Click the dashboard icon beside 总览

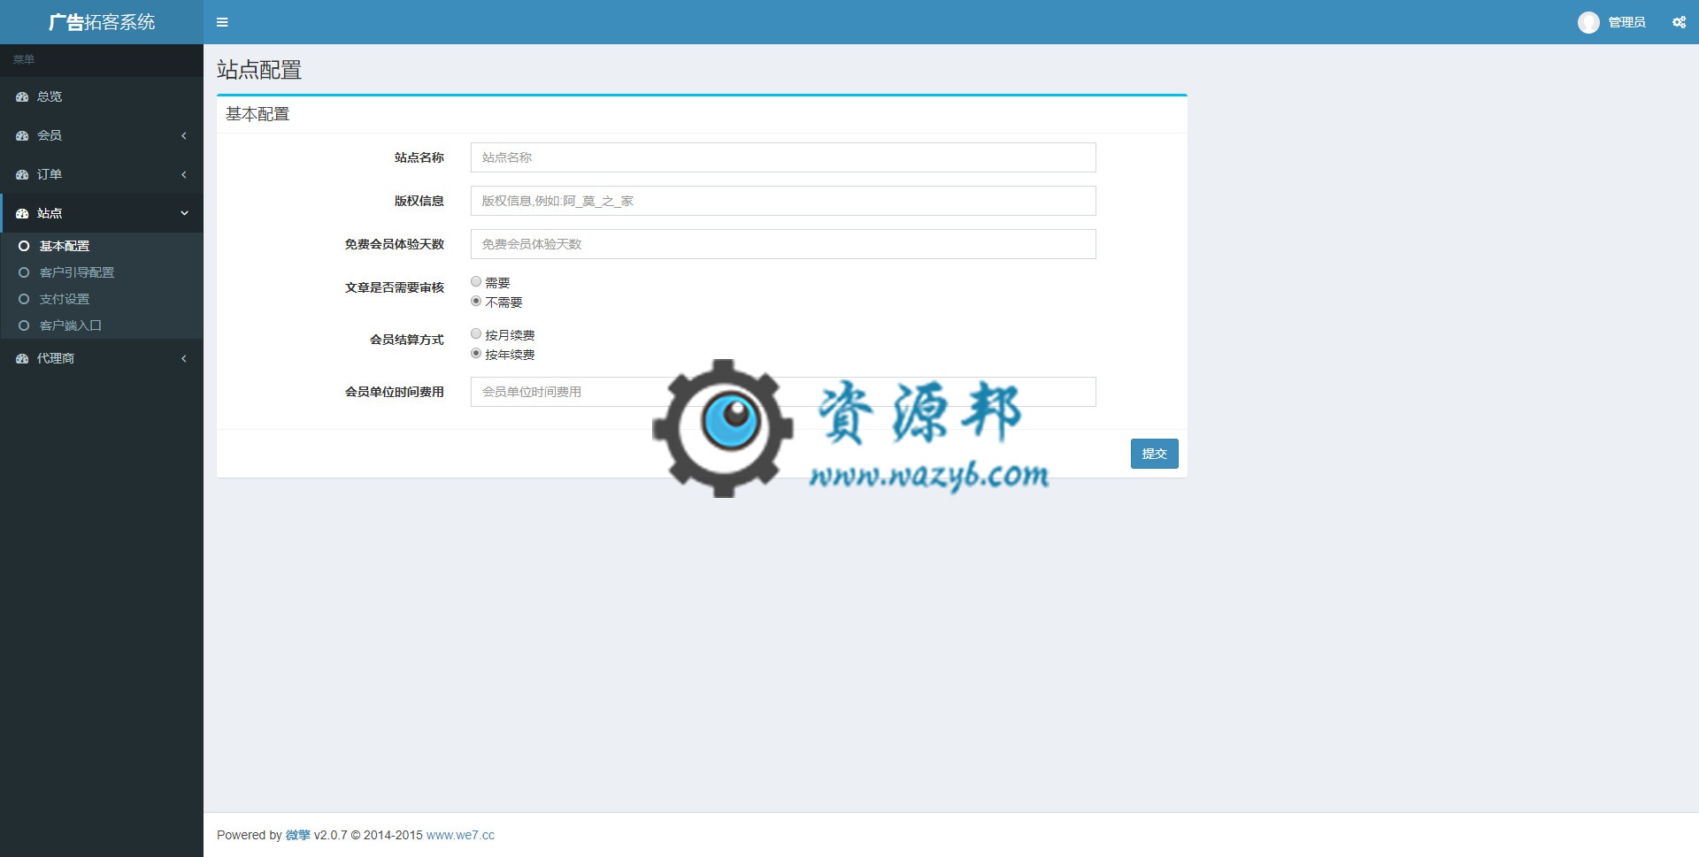tap(22, 96)
